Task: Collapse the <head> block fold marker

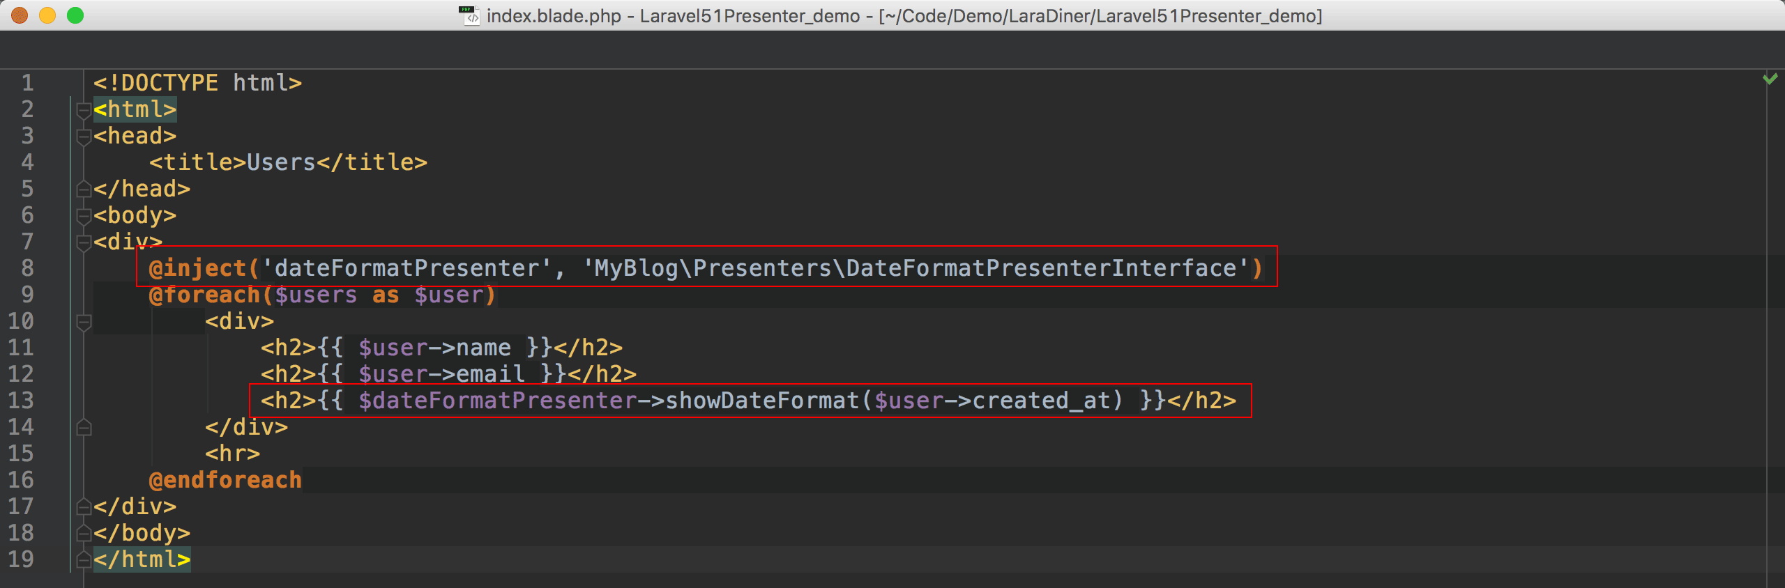Action: (x=84, y=137)
